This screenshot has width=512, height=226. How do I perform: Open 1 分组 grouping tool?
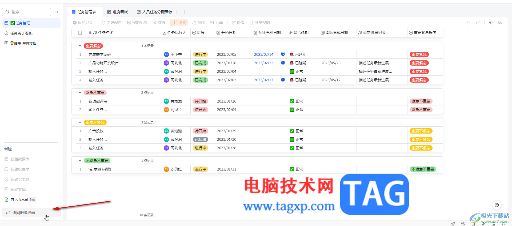[179, 23]
